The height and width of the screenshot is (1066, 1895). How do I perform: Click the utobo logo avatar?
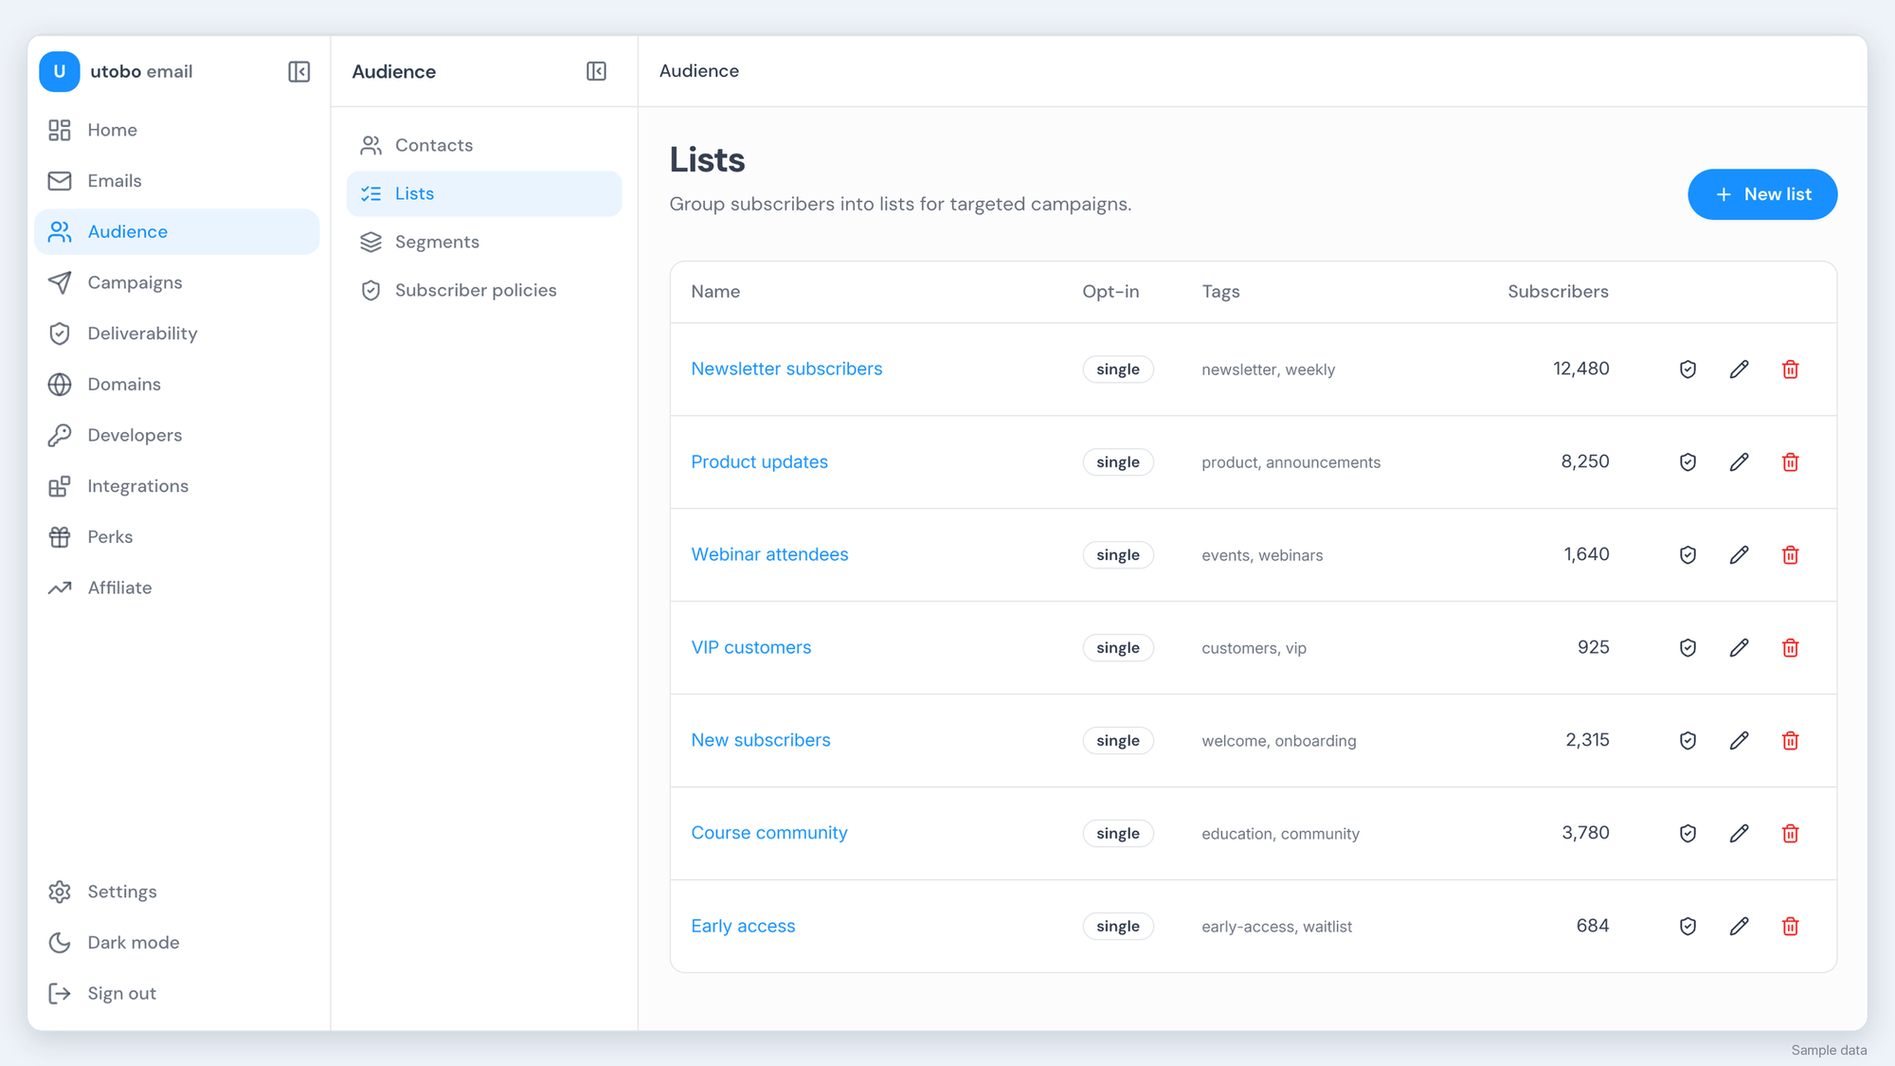pyautogui.click(x=60, y=72)
